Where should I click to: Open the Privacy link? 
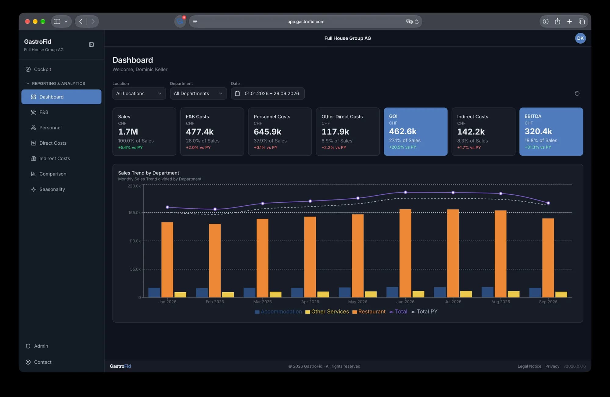(552, 366)
